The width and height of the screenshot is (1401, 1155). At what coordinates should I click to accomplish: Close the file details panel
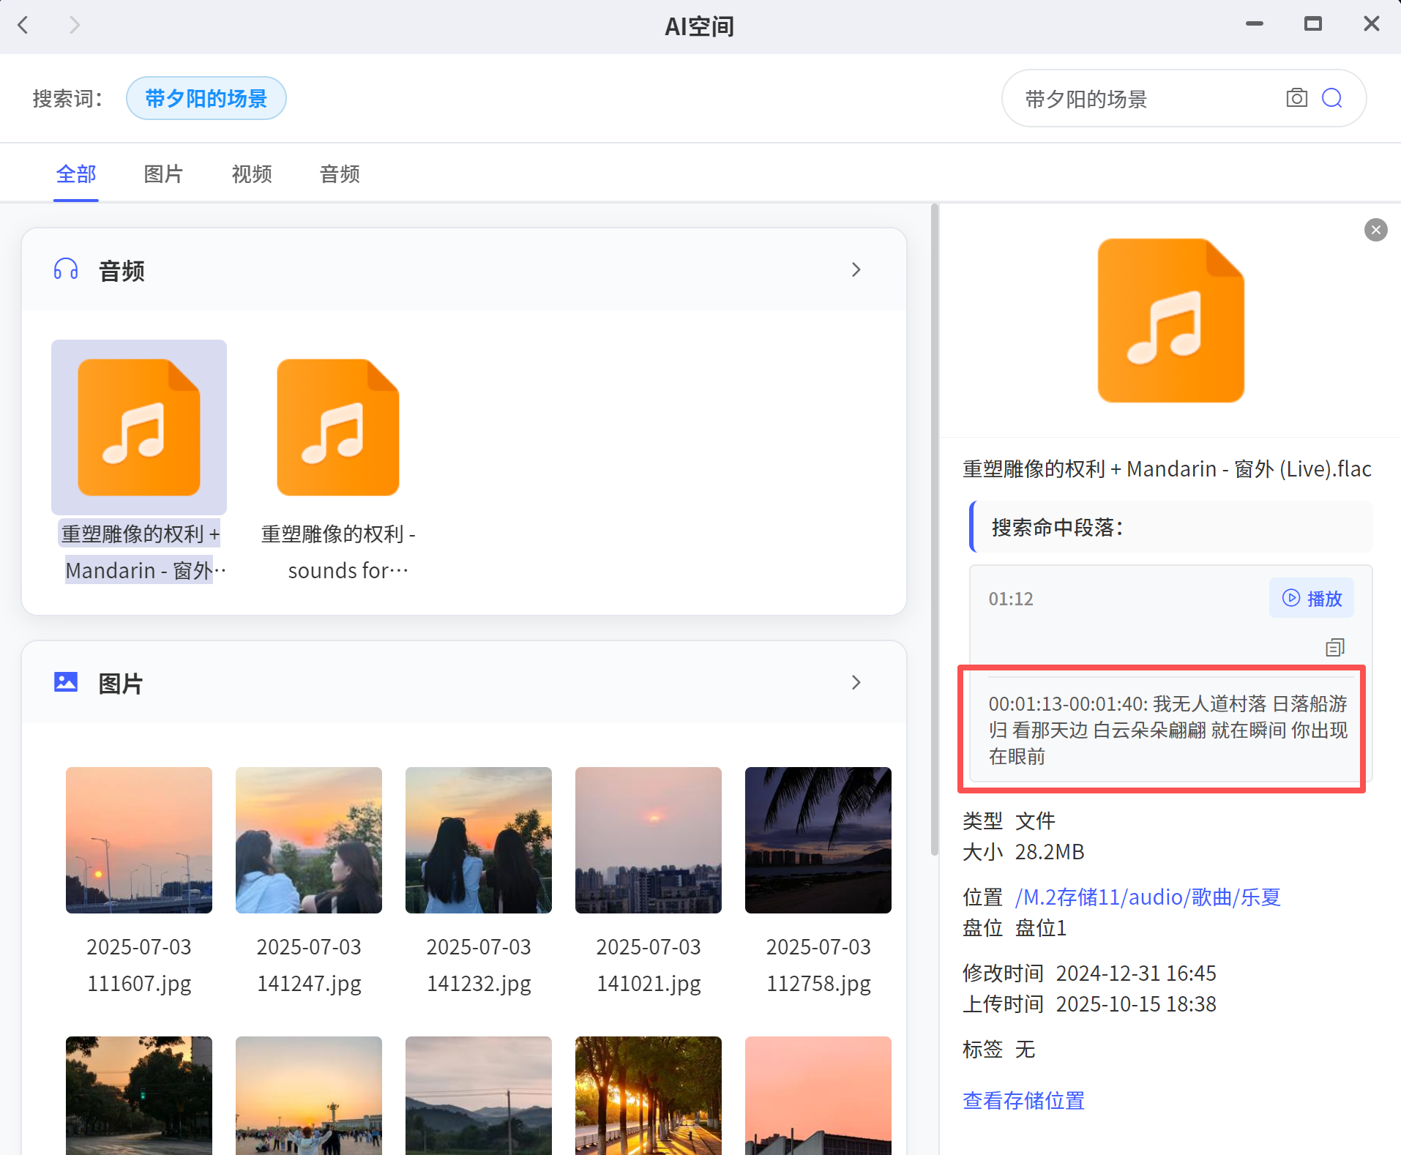click(1375, 230)
